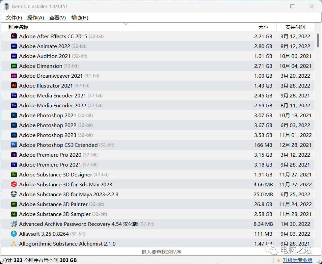Screen dimensions: 322x264
Task: Select the Adobe Photoshop 2023 name text
Action: 48,135
